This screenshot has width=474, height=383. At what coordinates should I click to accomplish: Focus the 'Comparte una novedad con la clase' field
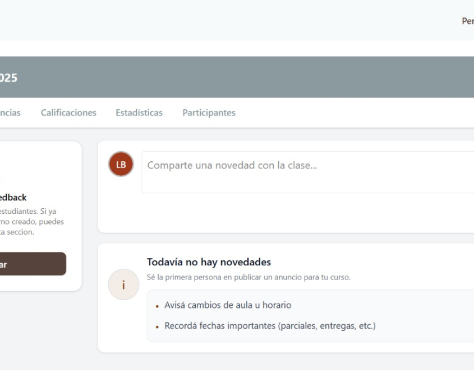307,172
